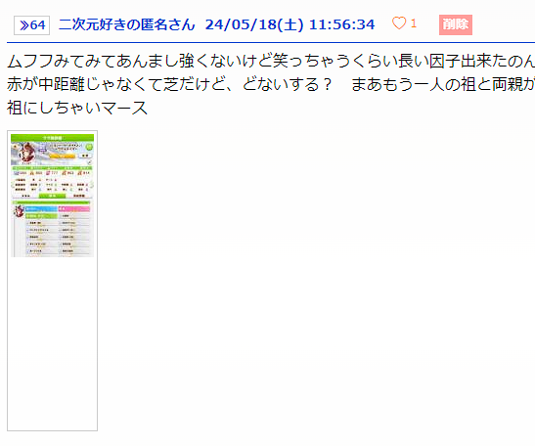Click the stats number row in thumbnail

(52, 173)
